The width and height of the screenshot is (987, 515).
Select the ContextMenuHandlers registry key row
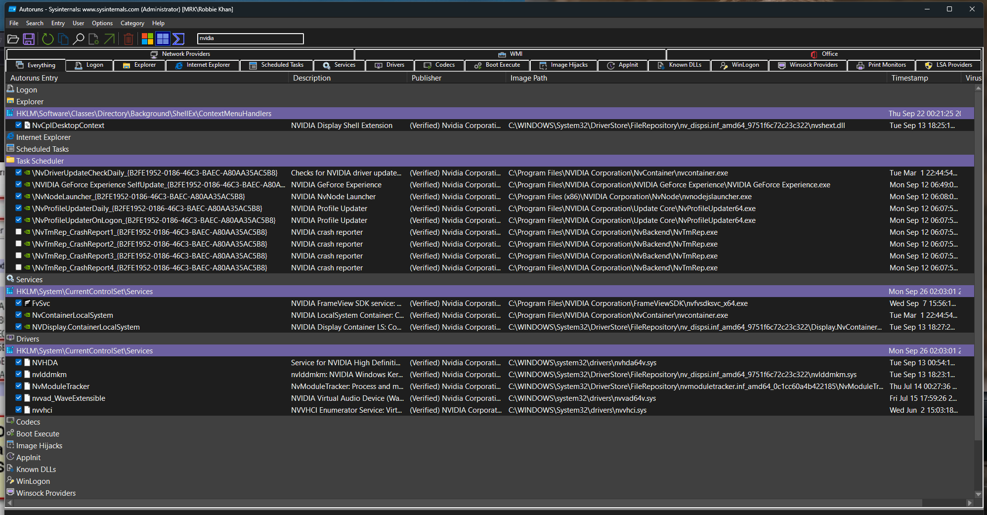point(490,114)
